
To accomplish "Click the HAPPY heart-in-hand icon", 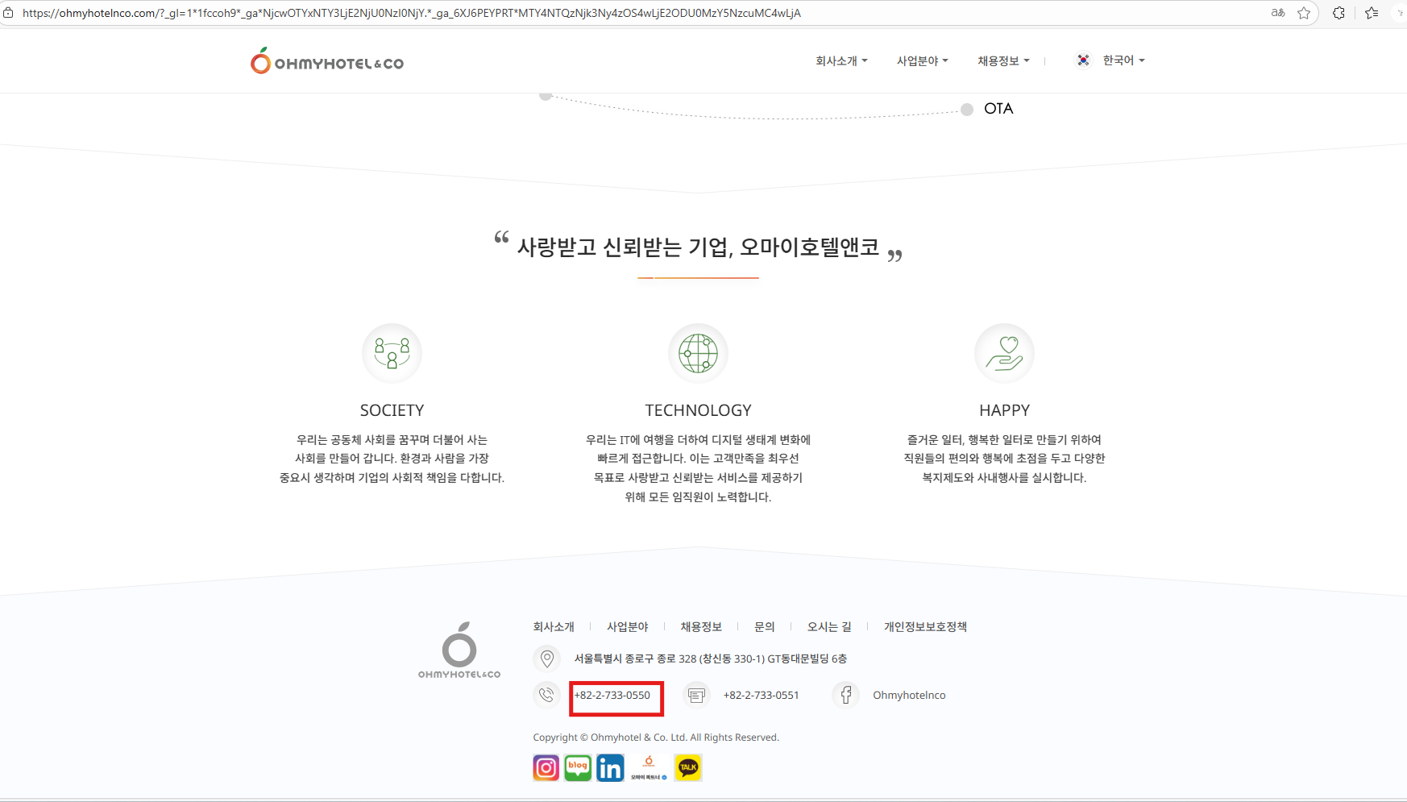I will pyautogui.click(x=1004, y=353).
